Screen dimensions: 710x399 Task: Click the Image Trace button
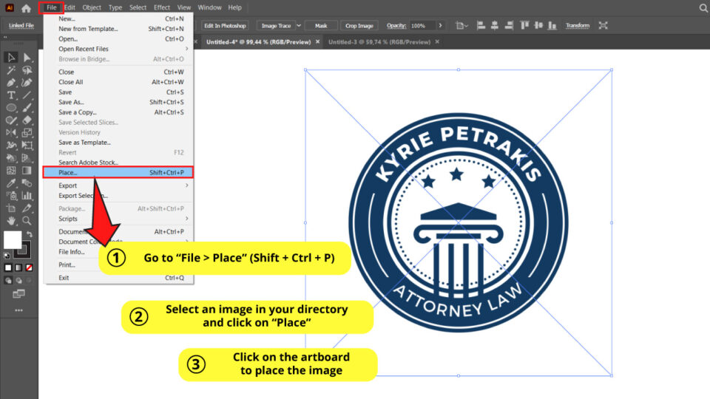pos(276,26)
